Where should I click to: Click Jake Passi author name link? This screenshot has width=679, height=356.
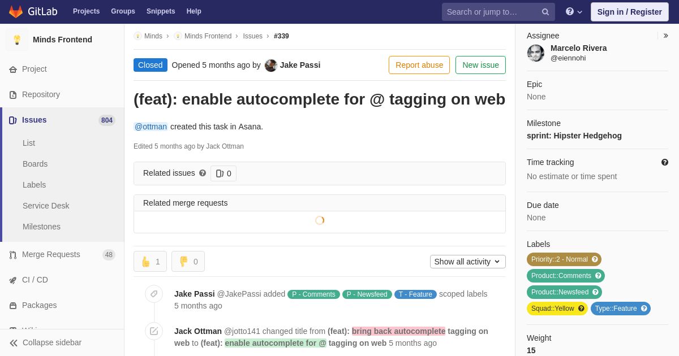pyautogui.click(x=300, y=65)
